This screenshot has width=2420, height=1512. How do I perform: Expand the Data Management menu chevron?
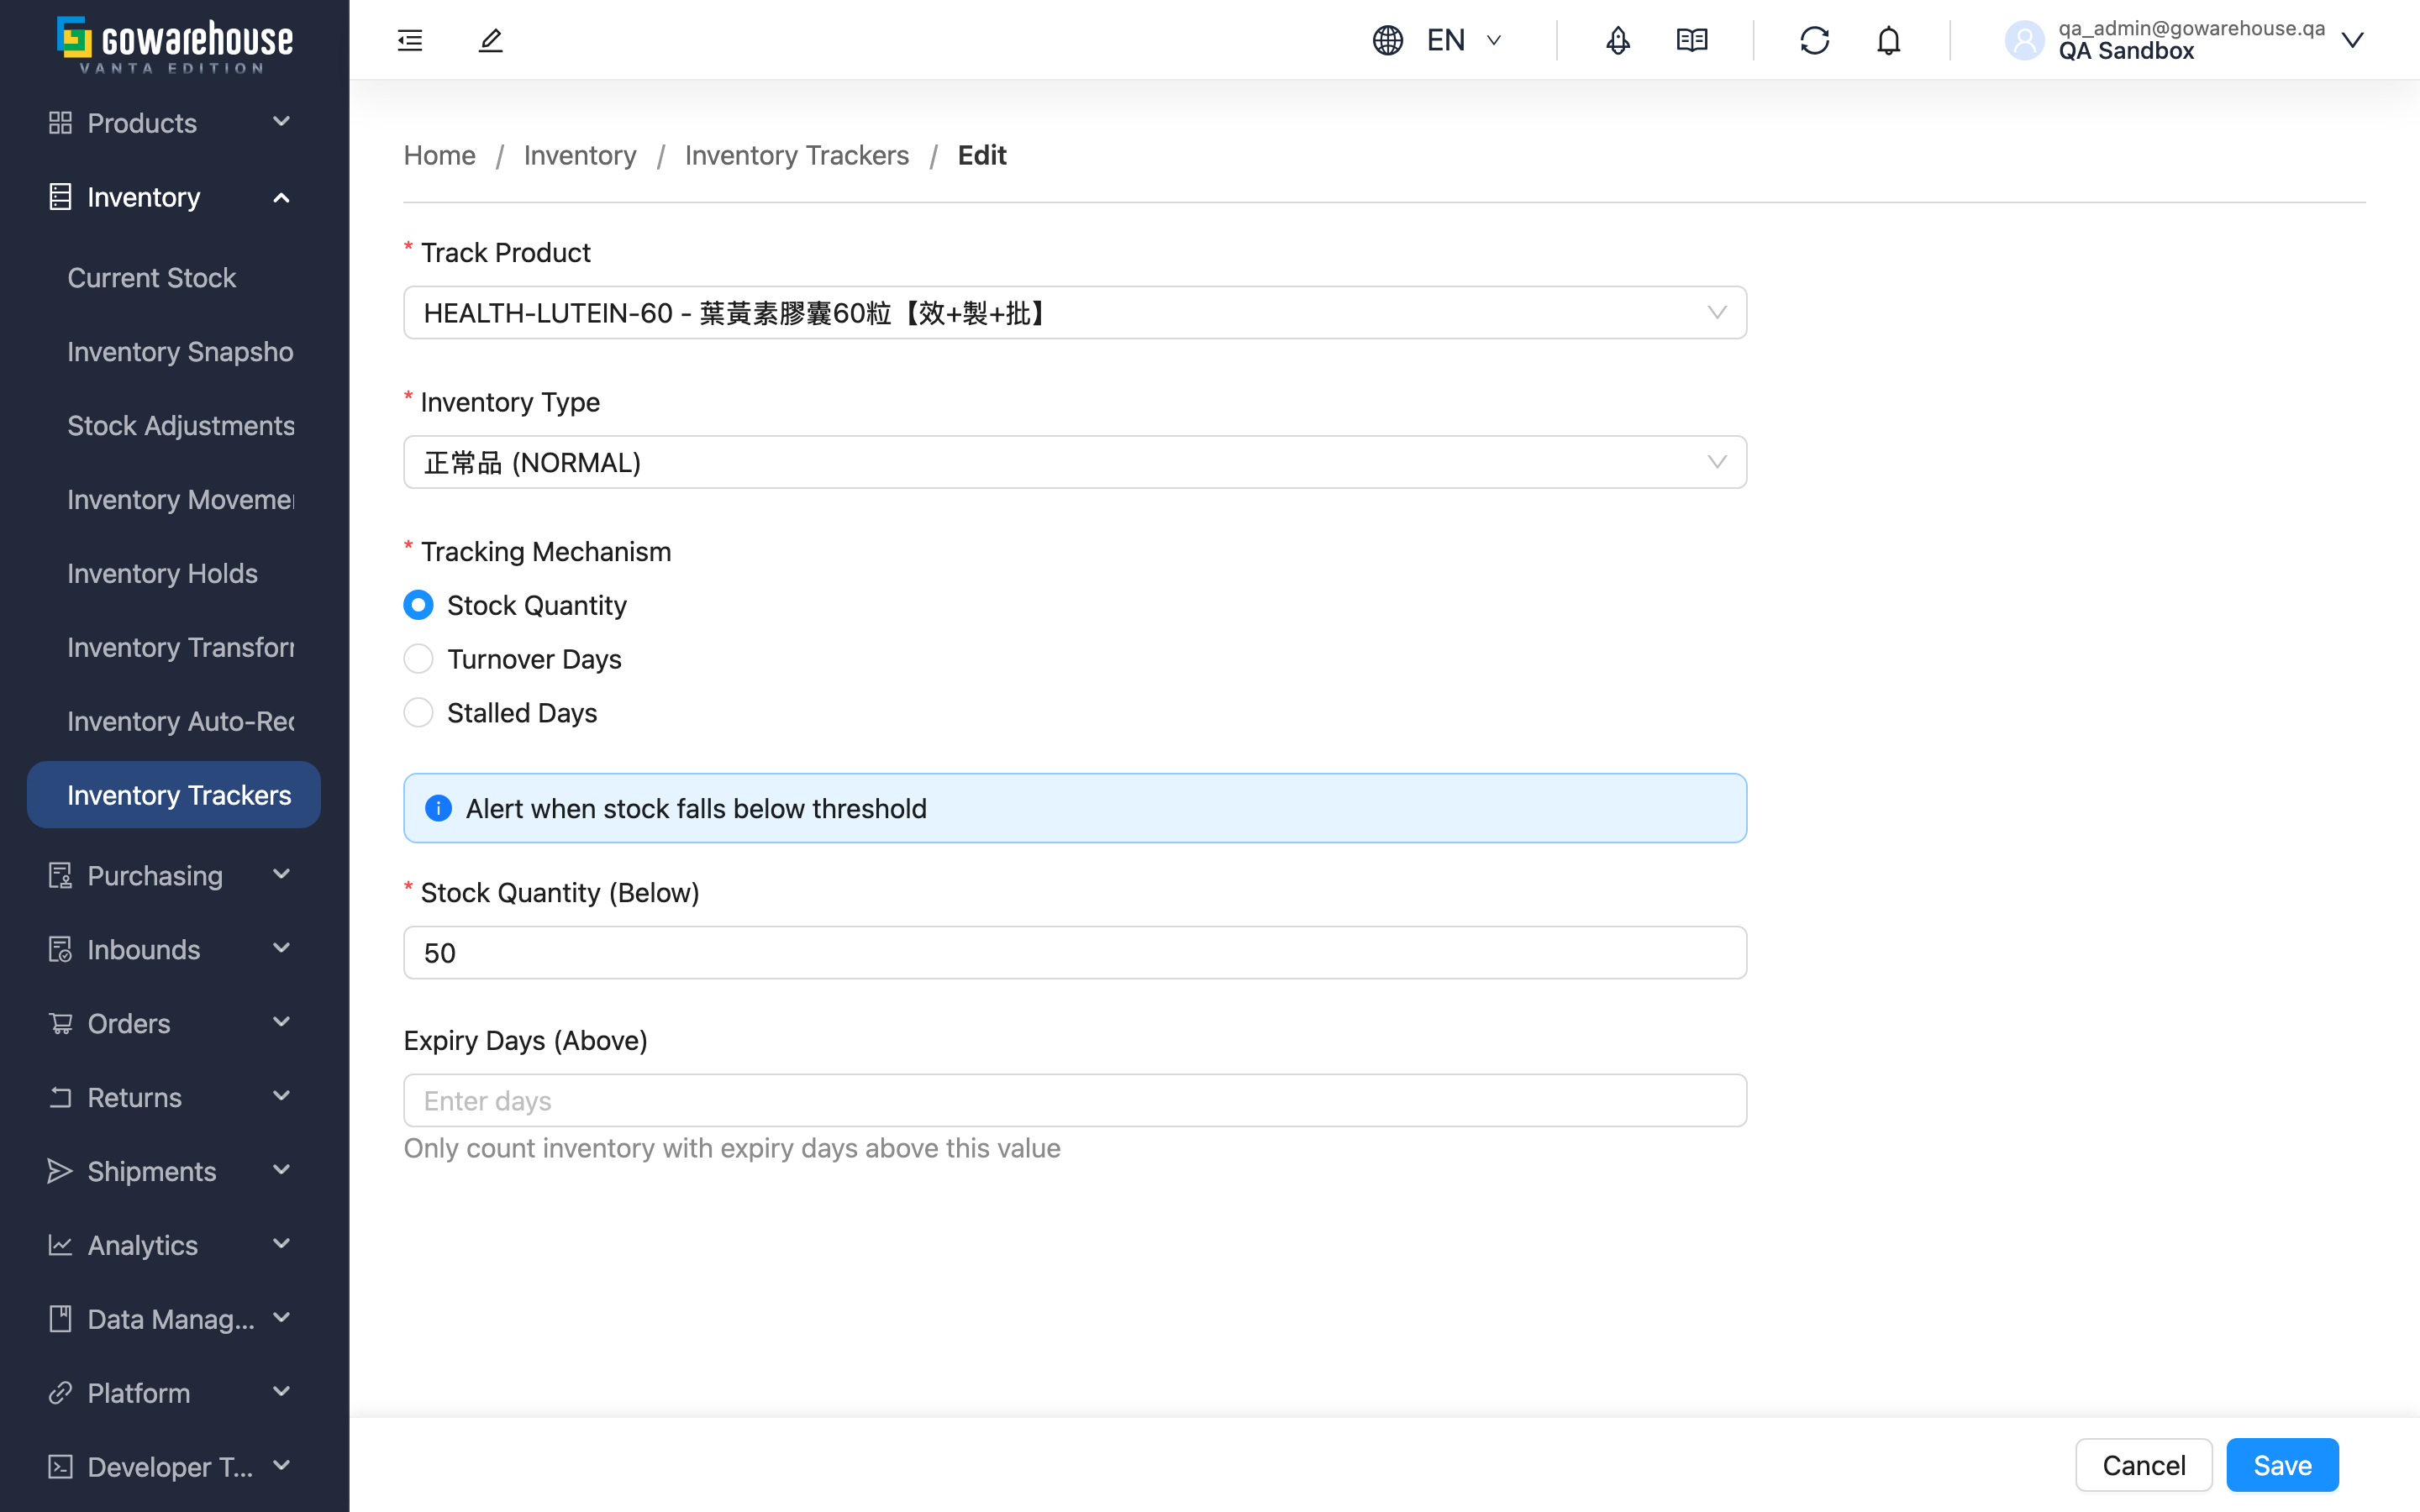(281, 1318)
